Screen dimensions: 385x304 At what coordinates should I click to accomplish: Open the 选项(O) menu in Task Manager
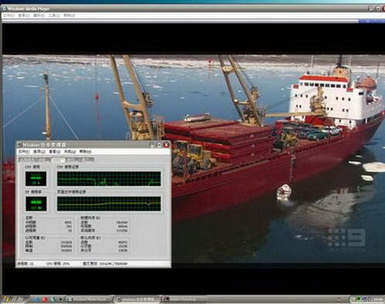click(39, 151)
